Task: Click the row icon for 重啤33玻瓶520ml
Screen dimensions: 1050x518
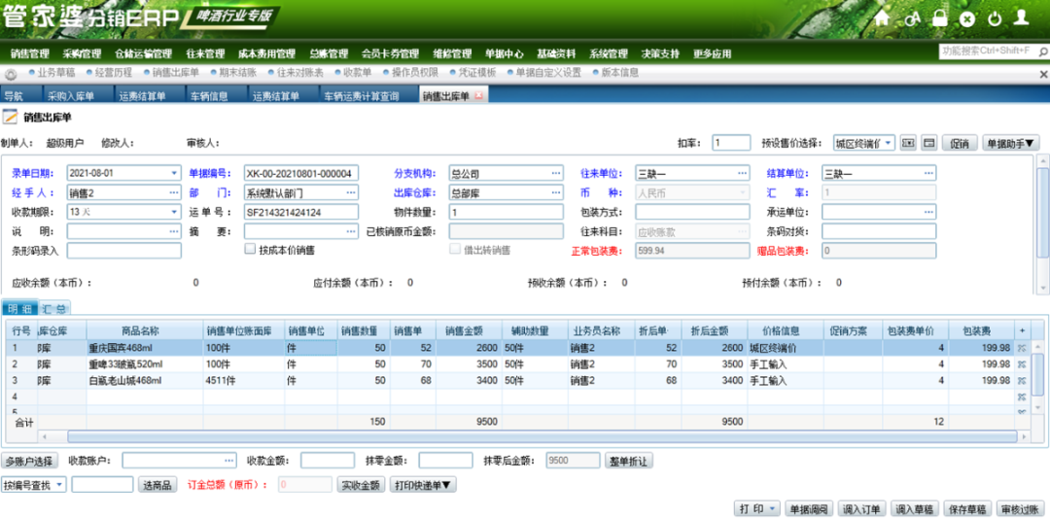Action: [x=1022, y=364]
